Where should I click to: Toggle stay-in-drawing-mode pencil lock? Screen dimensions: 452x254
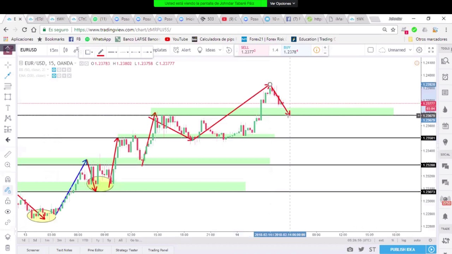point(8,190)
